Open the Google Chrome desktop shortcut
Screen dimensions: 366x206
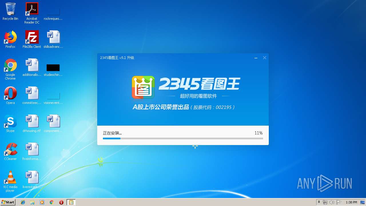click(10, 69)
